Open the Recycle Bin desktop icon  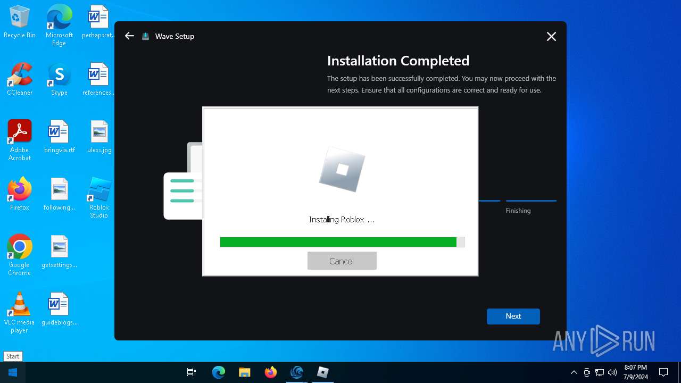click(20, 22)
